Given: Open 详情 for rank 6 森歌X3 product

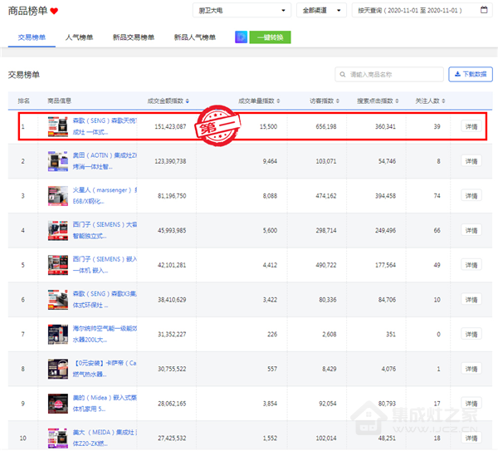Looking at the screenshot, I should tap(471, 300).
